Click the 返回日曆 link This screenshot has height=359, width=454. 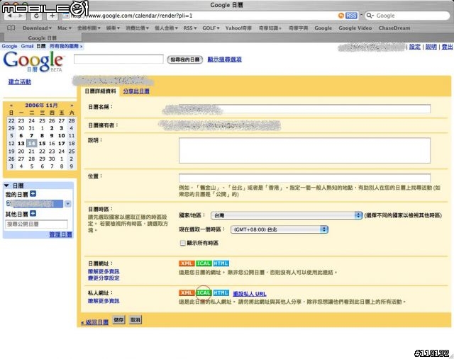click(x=94, y=322)
